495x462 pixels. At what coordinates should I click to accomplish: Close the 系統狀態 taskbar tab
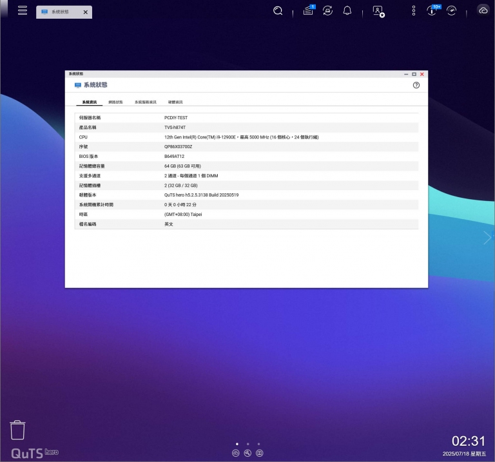[85, 12]
